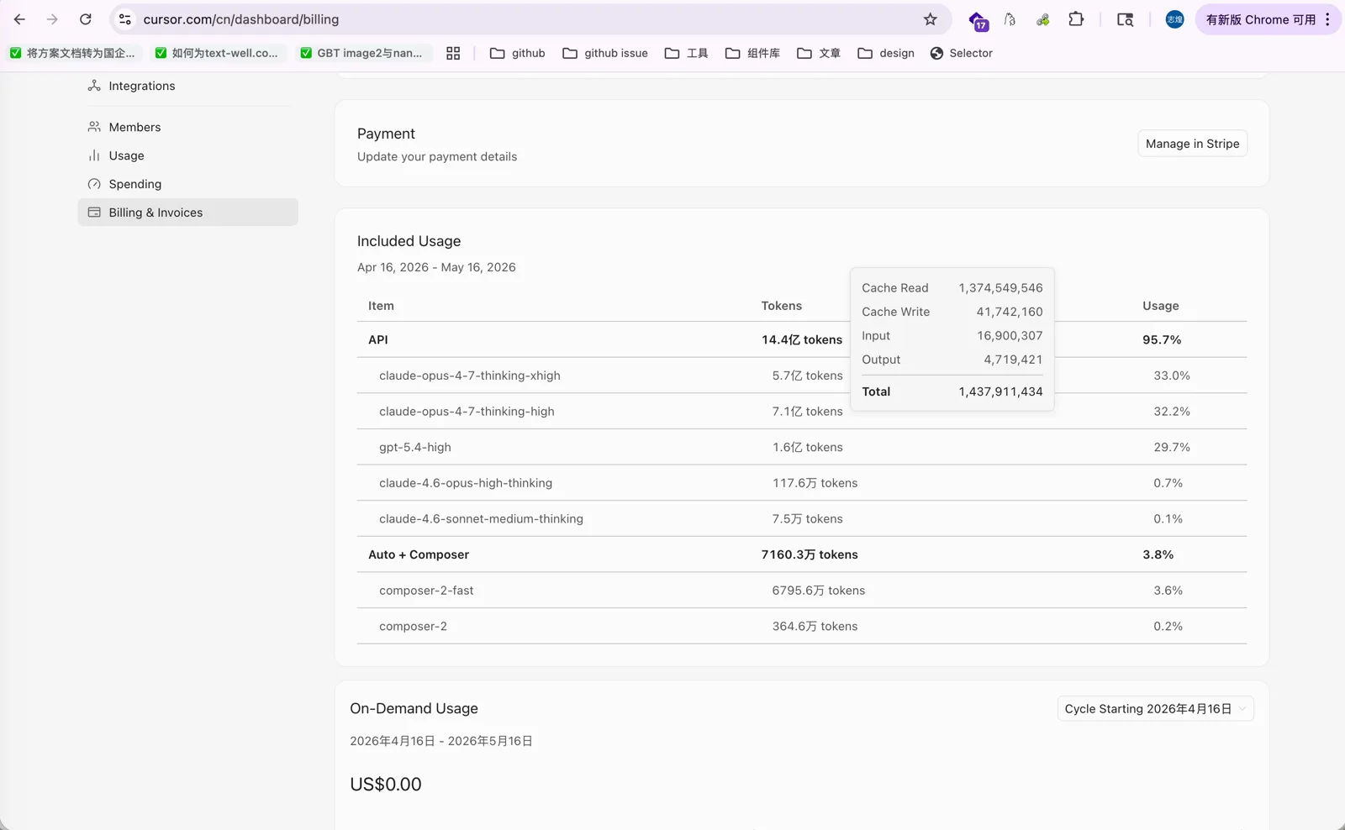The height and width of the screenshot is (830, 1345).
Task: Click the composer-2 row
Action: (801, 627)
